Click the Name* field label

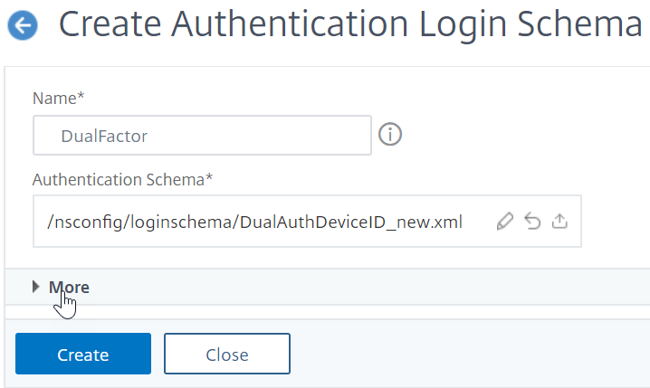tap(59, 99)
